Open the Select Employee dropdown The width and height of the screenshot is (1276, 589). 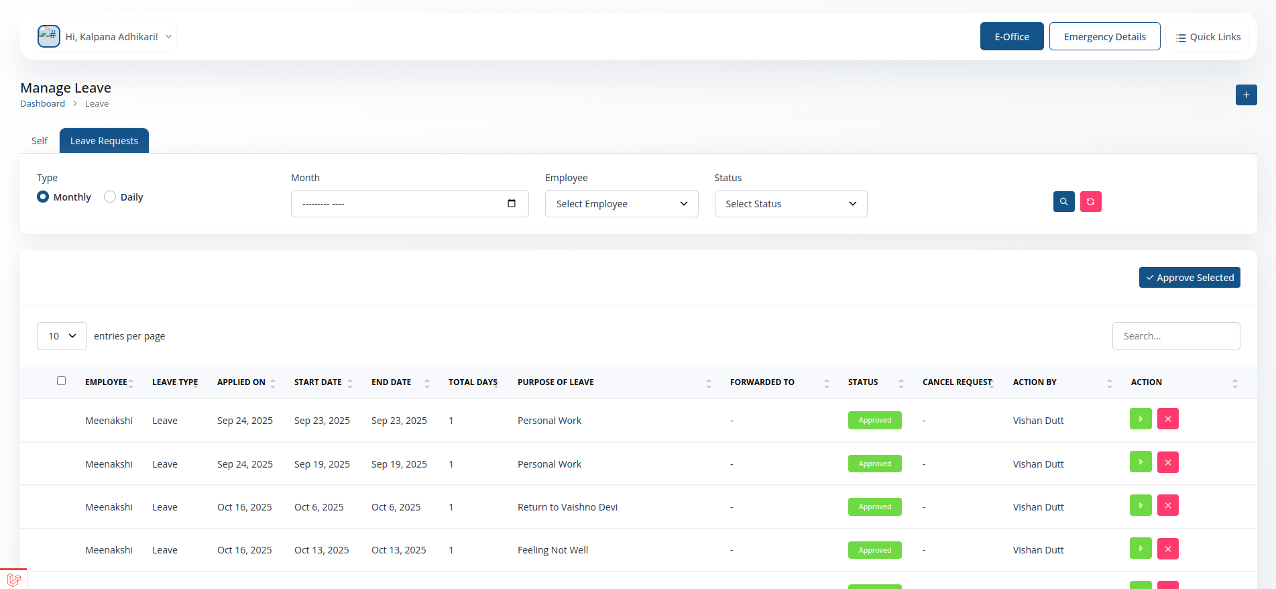point(622,203)
